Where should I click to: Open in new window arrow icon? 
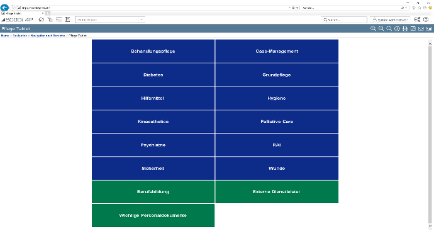(413, 29)
